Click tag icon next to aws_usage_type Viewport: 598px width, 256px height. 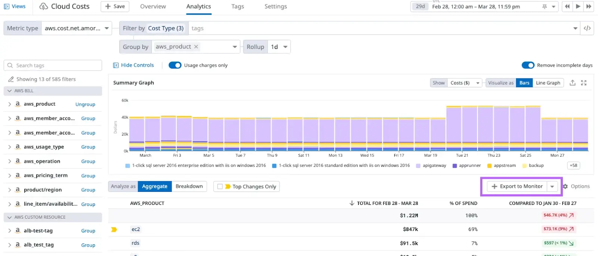(x=18, y=147)
